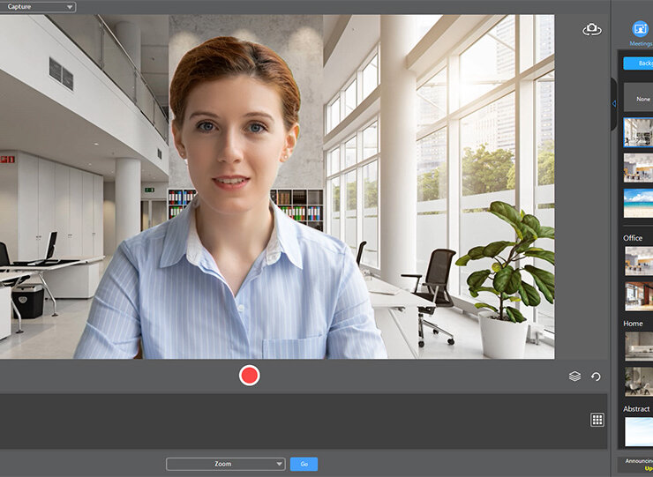Select first thumbnail under Office category
Image resolution: width=653 pixels, height=477 pixels.
pos(638,260)
